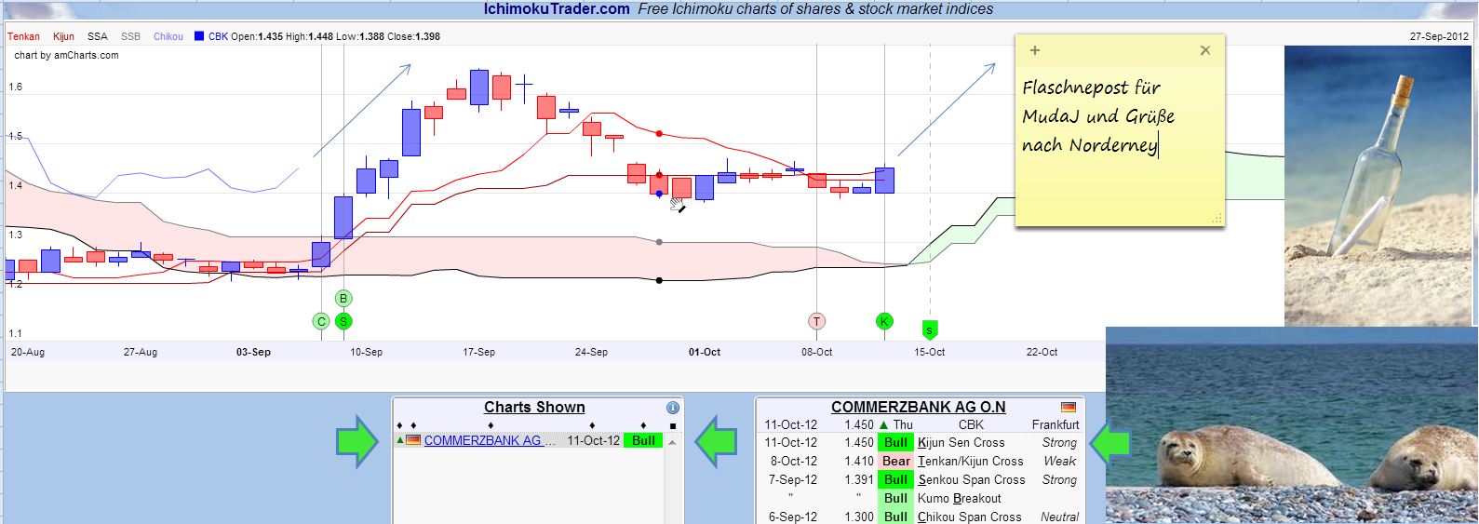Click the black square icon in Charts Shown header

[673, 425]
